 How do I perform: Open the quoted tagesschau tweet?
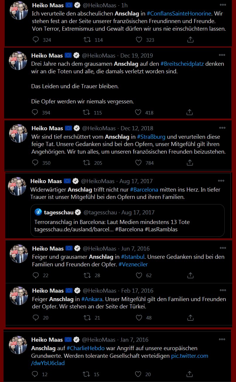tap(127, 222)
